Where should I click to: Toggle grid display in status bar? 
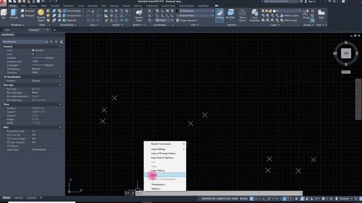click(251, 198)
